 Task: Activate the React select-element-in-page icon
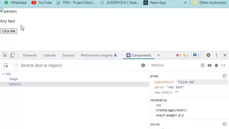6,66
